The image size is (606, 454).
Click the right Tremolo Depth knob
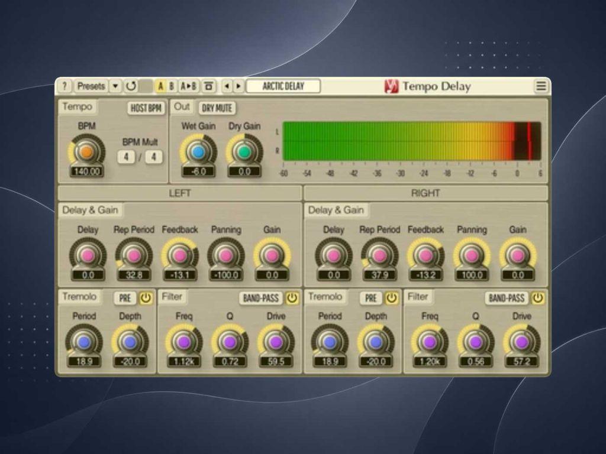point(376,342)
